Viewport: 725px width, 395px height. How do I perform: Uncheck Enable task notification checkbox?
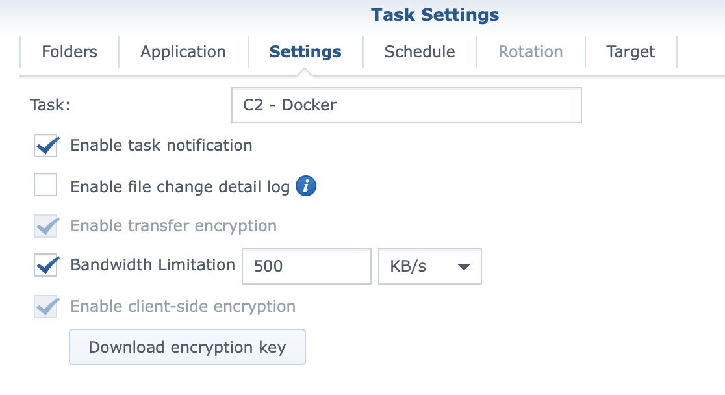tap(45, 146)
